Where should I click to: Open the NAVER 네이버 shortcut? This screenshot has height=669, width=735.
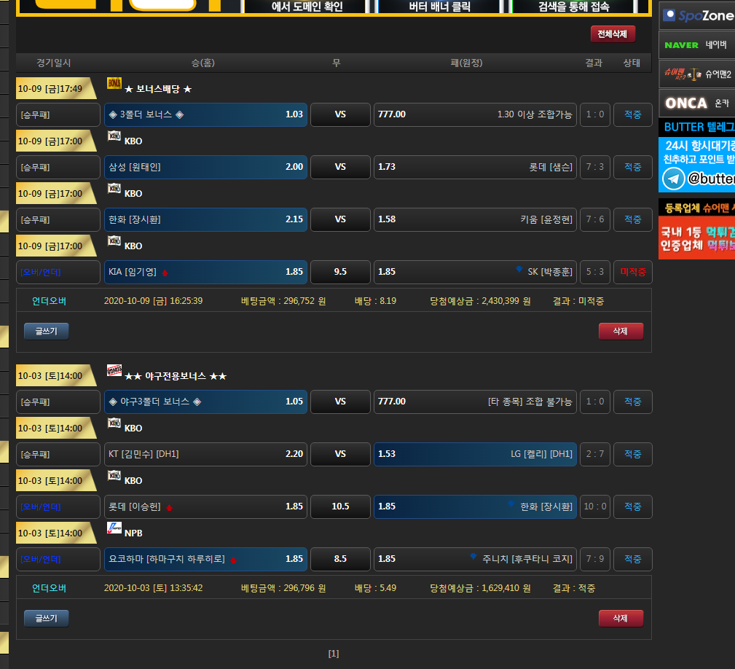coord(696,45)
